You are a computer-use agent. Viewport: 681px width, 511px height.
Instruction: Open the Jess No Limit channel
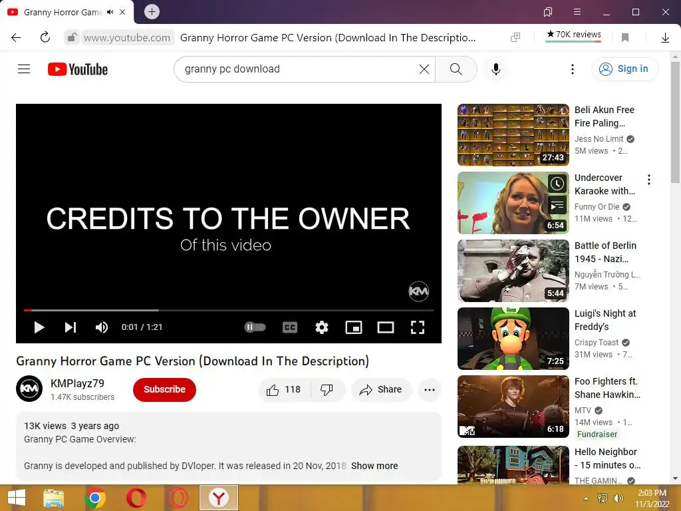coord(599,139)
